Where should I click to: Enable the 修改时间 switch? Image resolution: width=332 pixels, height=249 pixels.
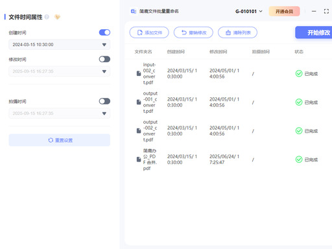(104, 59)
